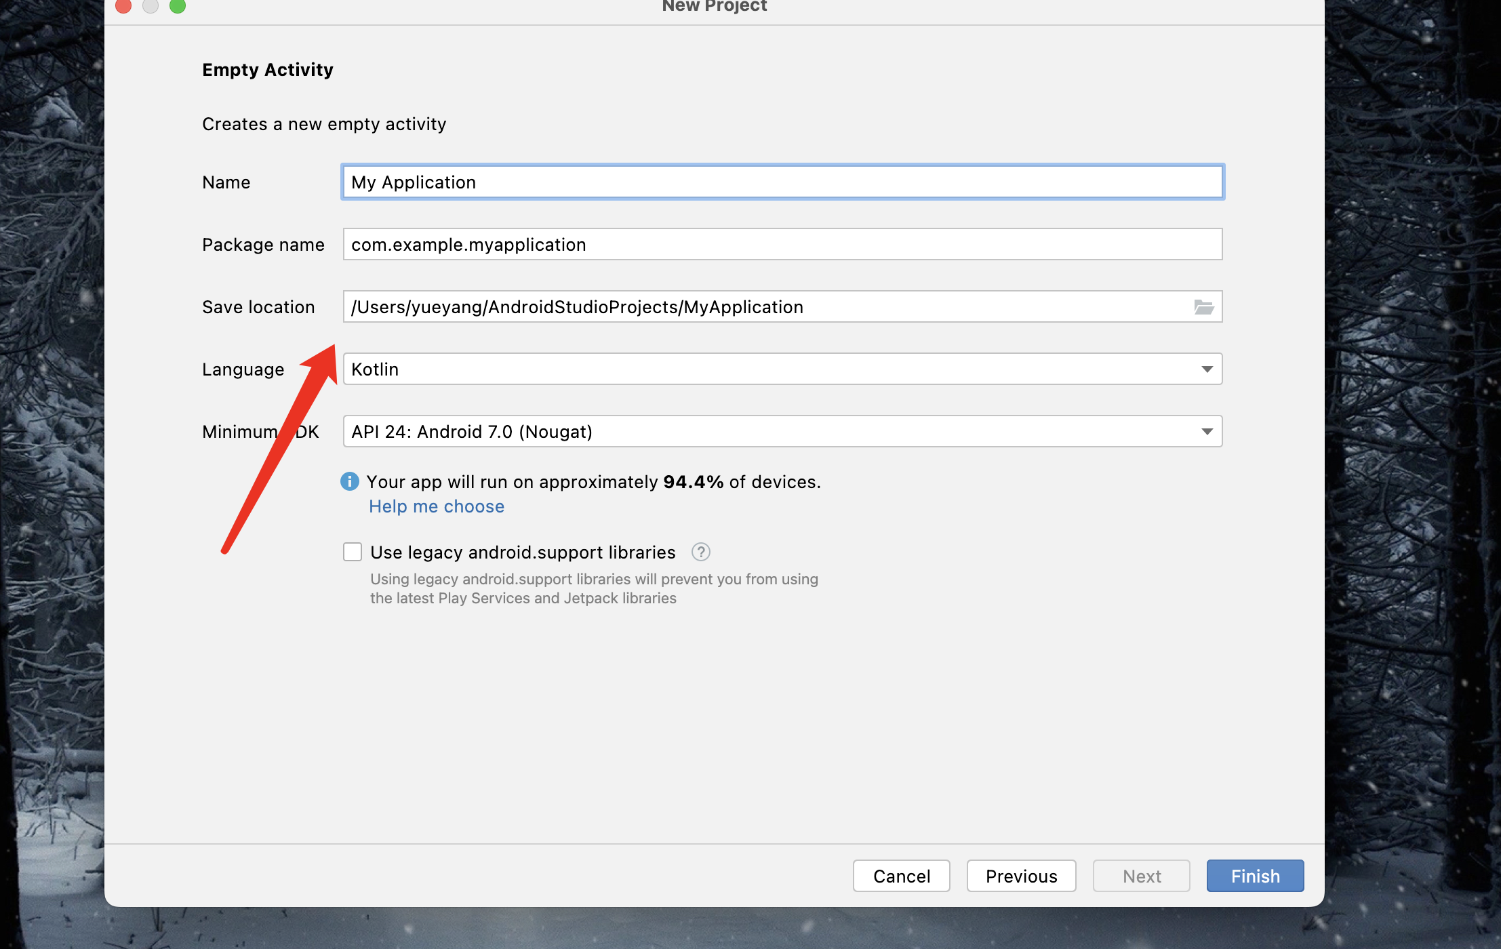Click the help question mark icon
Screen dimensions: 1501x949
click(700, 552)
